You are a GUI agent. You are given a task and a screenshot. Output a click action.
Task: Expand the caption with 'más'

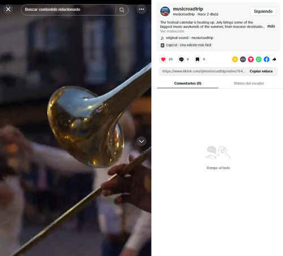tap(271, 26)
